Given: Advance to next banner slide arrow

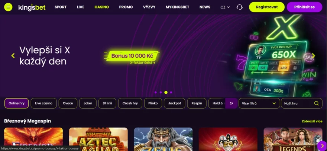Looking at the screenshot, I should 314,56.
